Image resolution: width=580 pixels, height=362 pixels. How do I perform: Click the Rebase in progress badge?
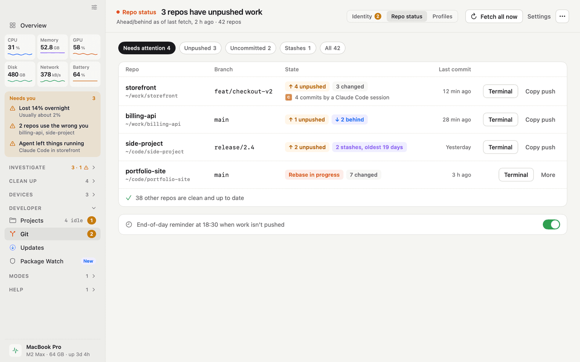point(314,175)
